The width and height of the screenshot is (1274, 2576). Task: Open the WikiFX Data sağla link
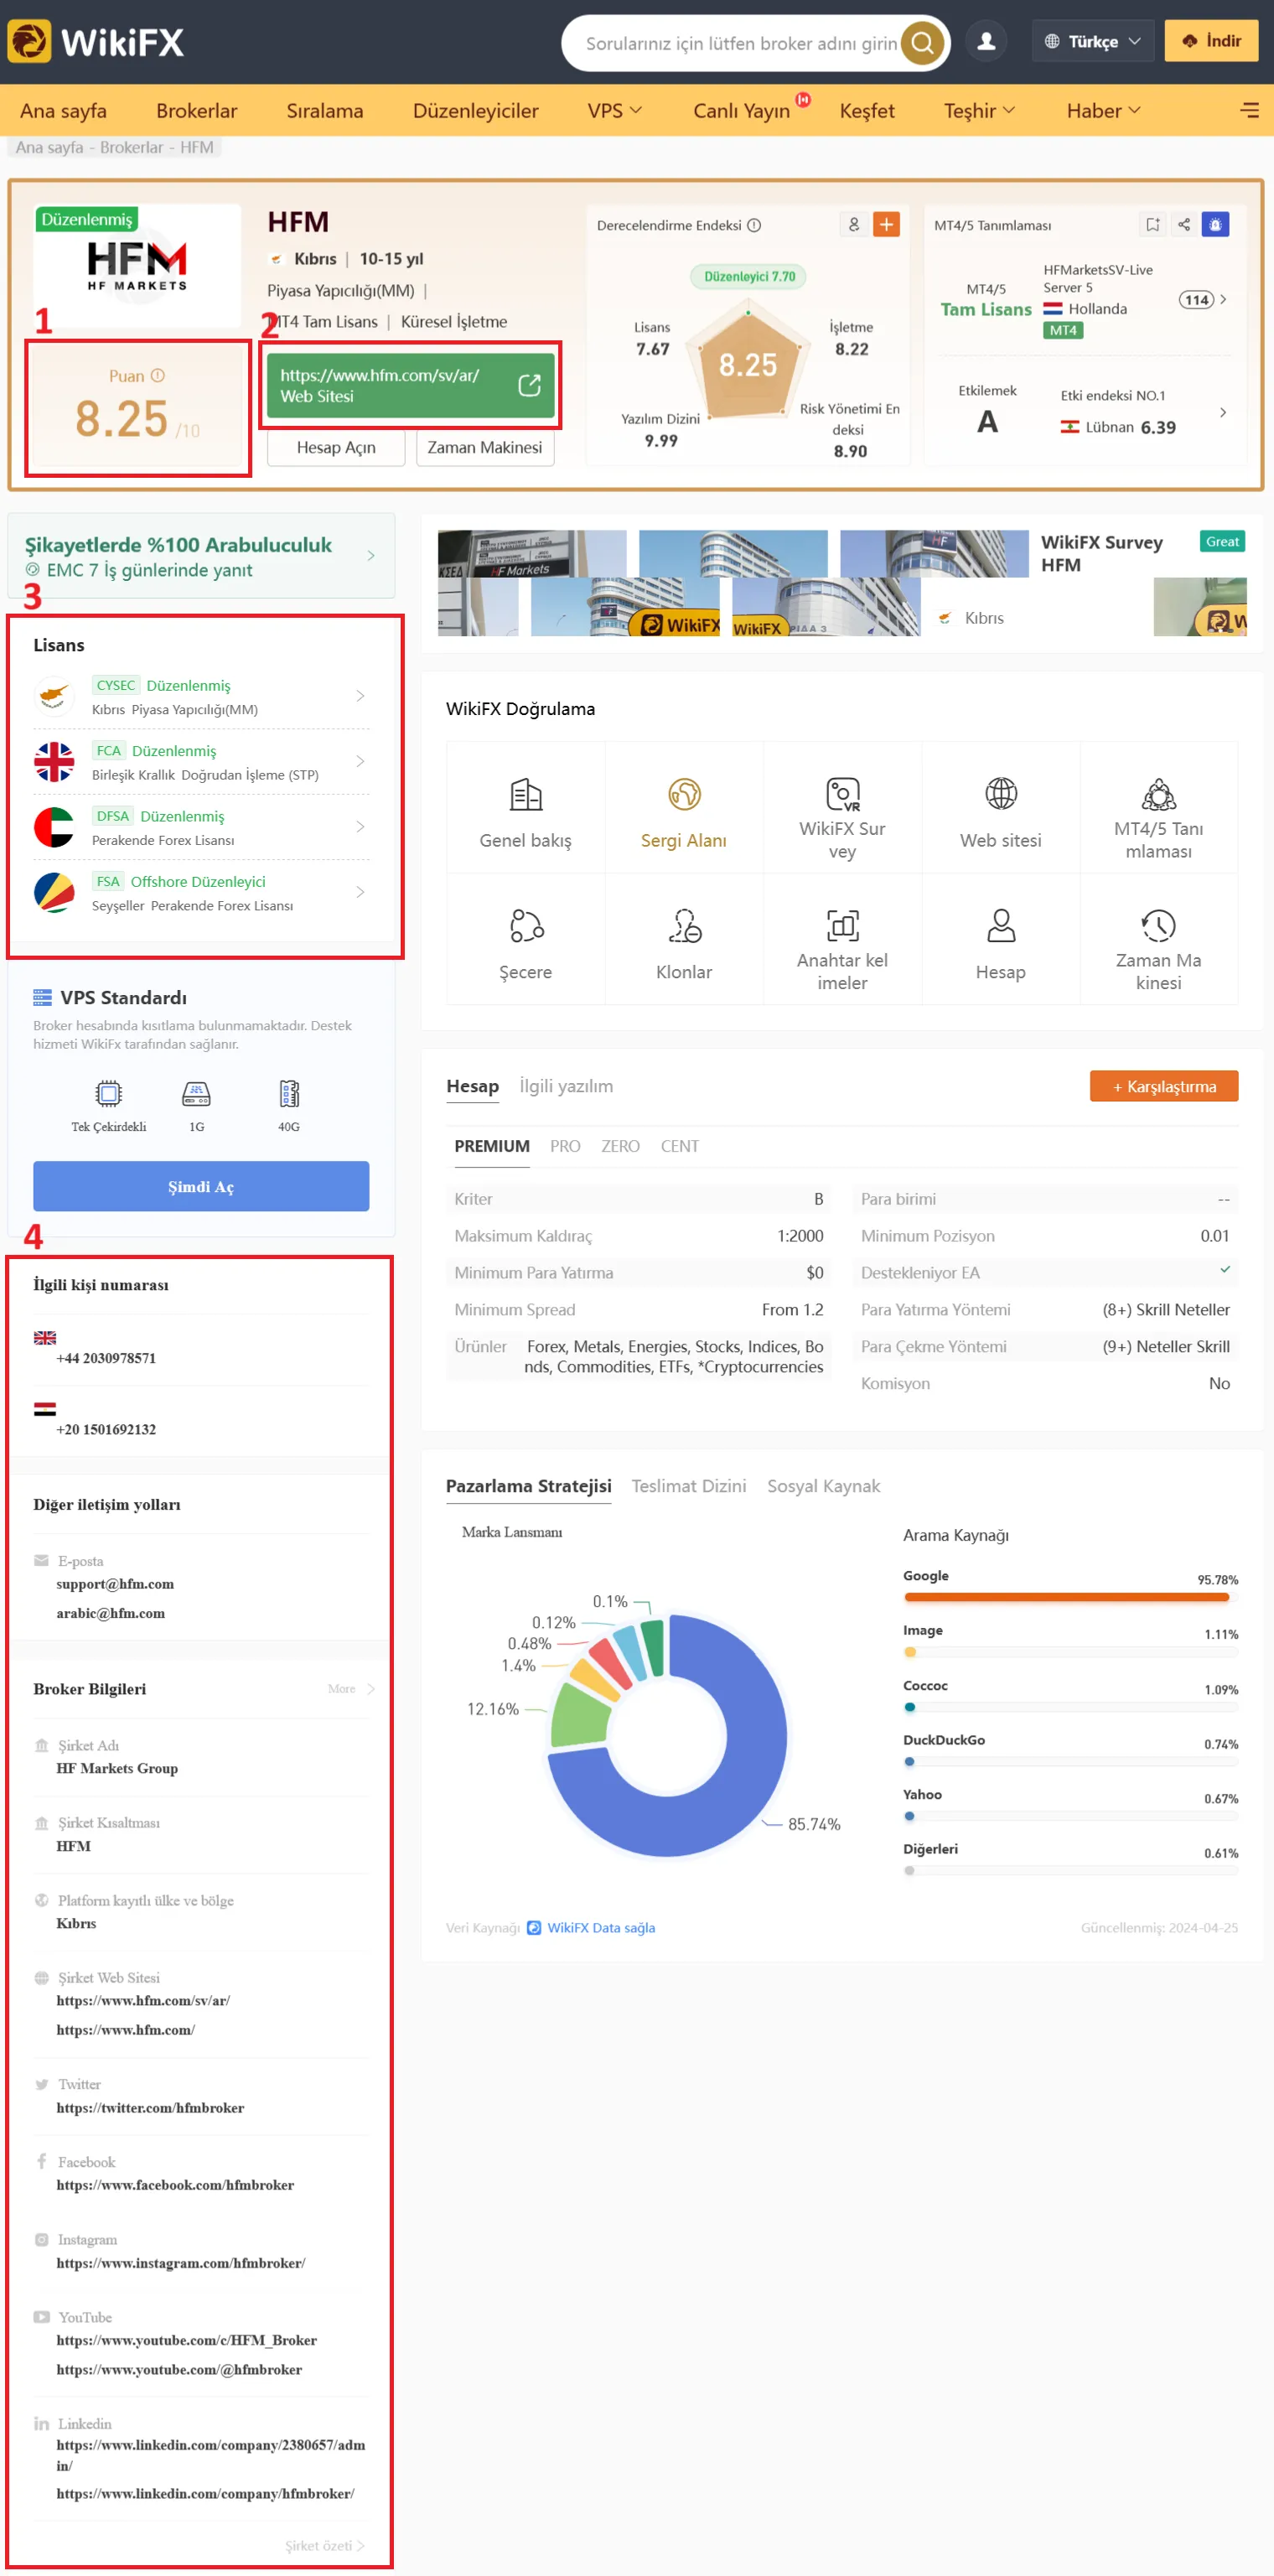[601, 1927]
